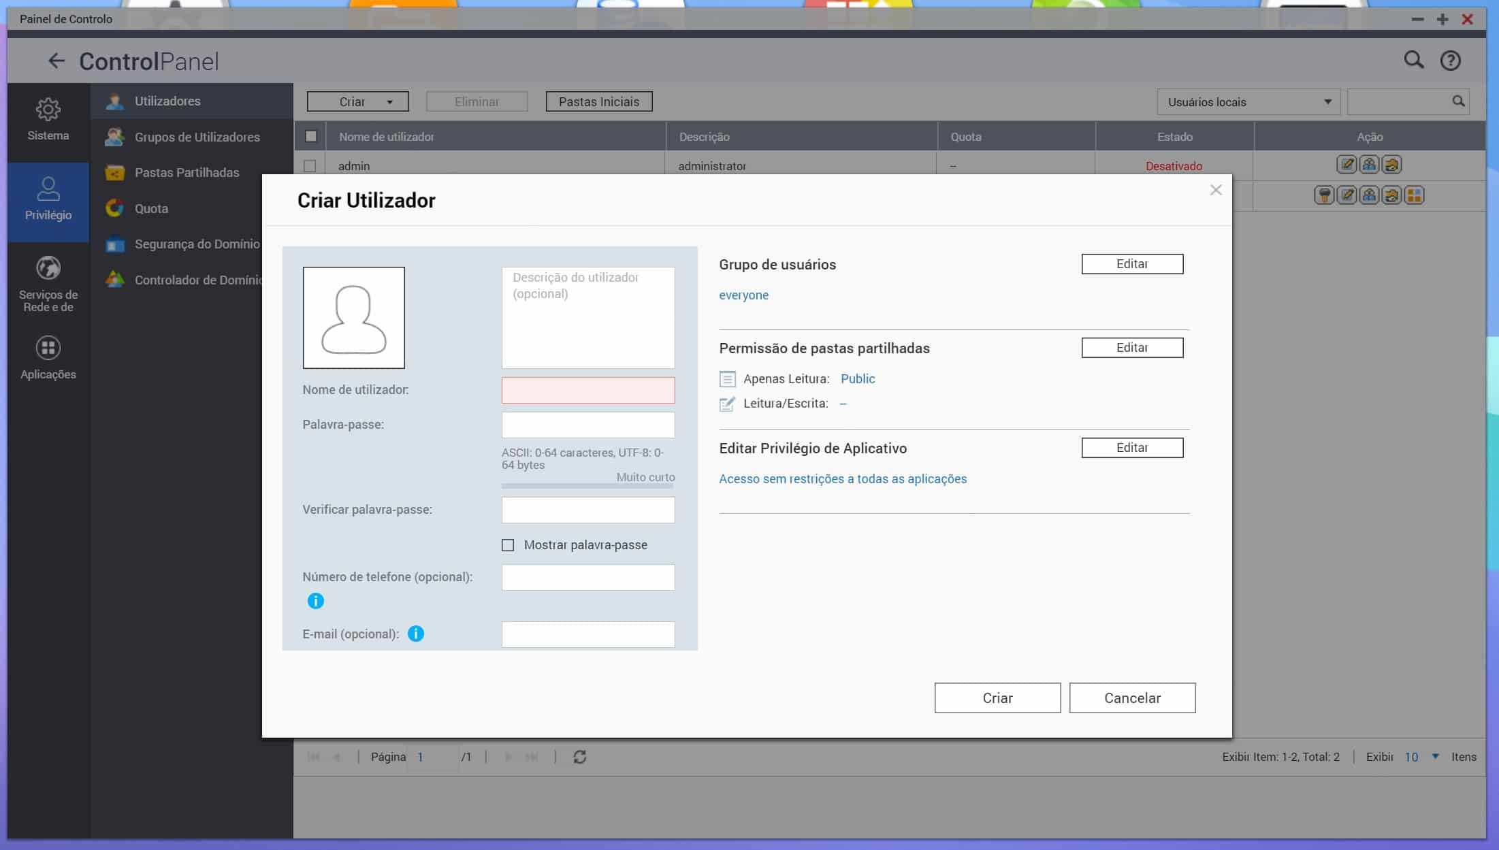Click the Nome de utilizador input field

(x=587, y=390)
